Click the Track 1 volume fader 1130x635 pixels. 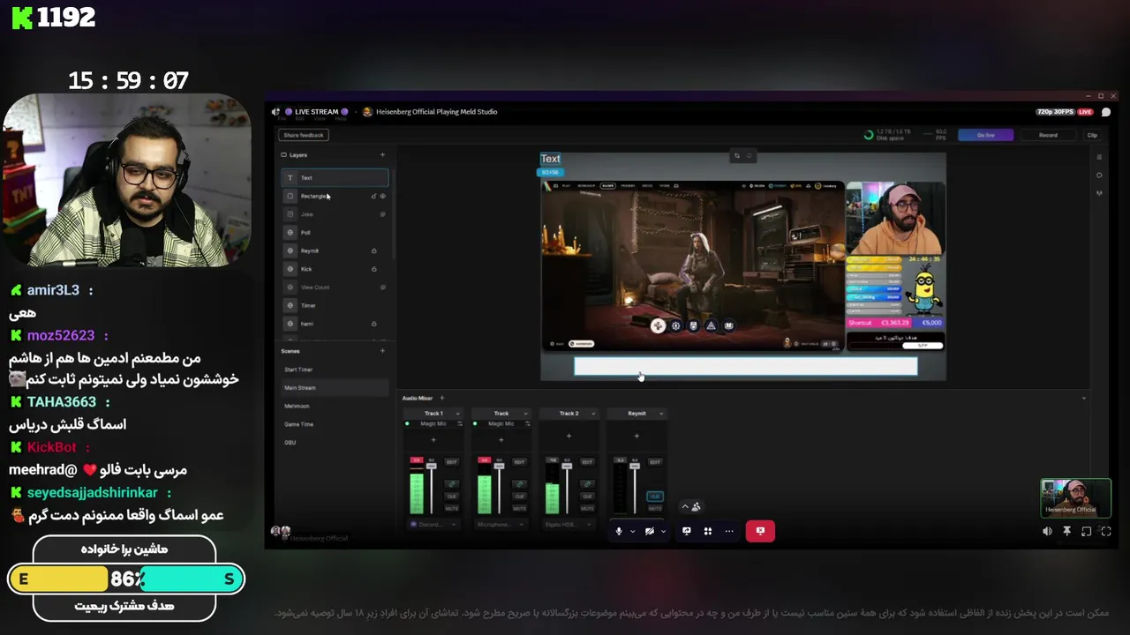(x=432, y=466)
